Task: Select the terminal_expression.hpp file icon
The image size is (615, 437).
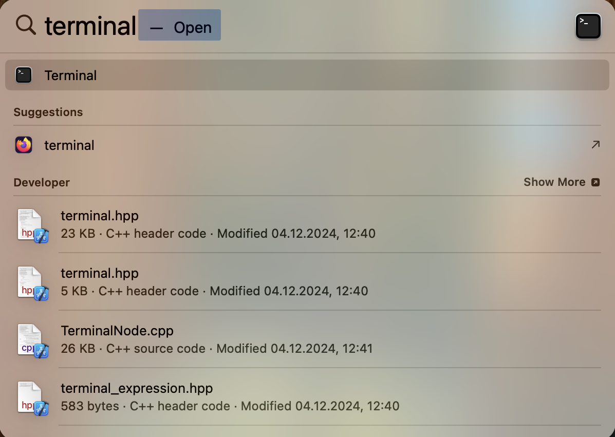Action: point(32,397)
